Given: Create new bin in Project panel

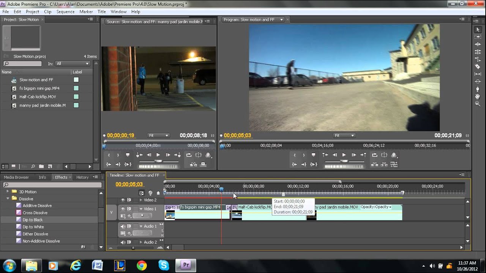Looking at the screenshot, I should (x=41, y=166).
